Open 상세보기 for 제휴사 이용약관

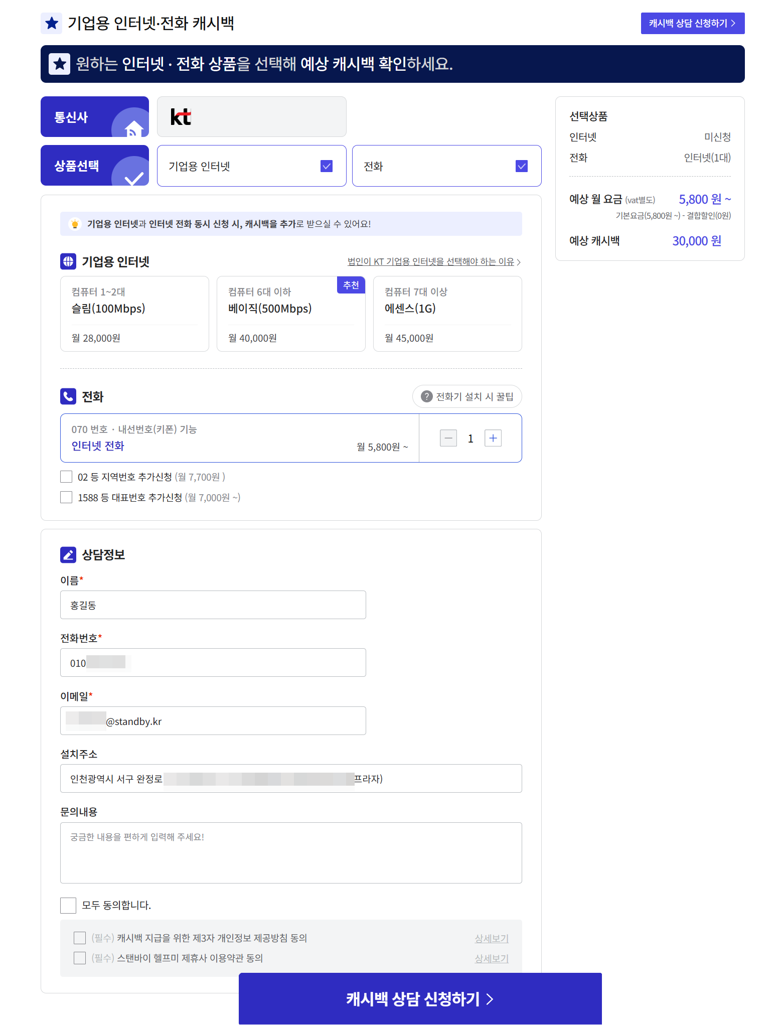click(x=492, y=958)
